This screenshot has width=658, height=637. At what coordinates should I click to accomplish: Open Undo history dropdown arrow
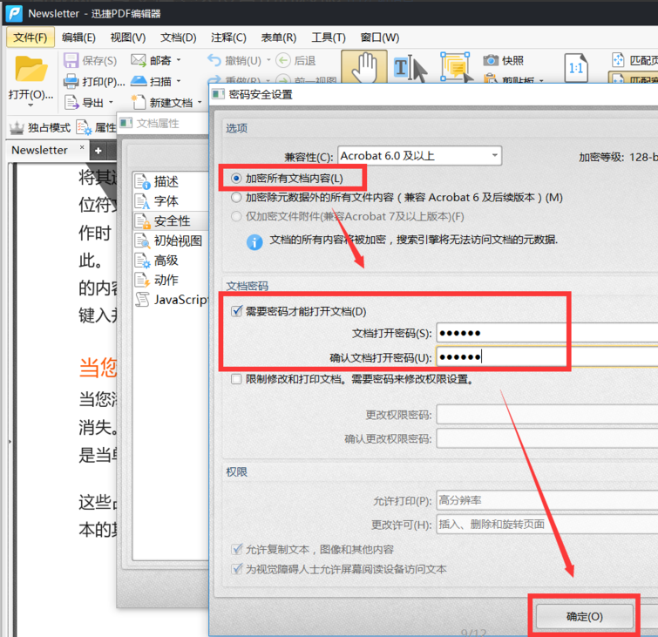pos(268,60)
